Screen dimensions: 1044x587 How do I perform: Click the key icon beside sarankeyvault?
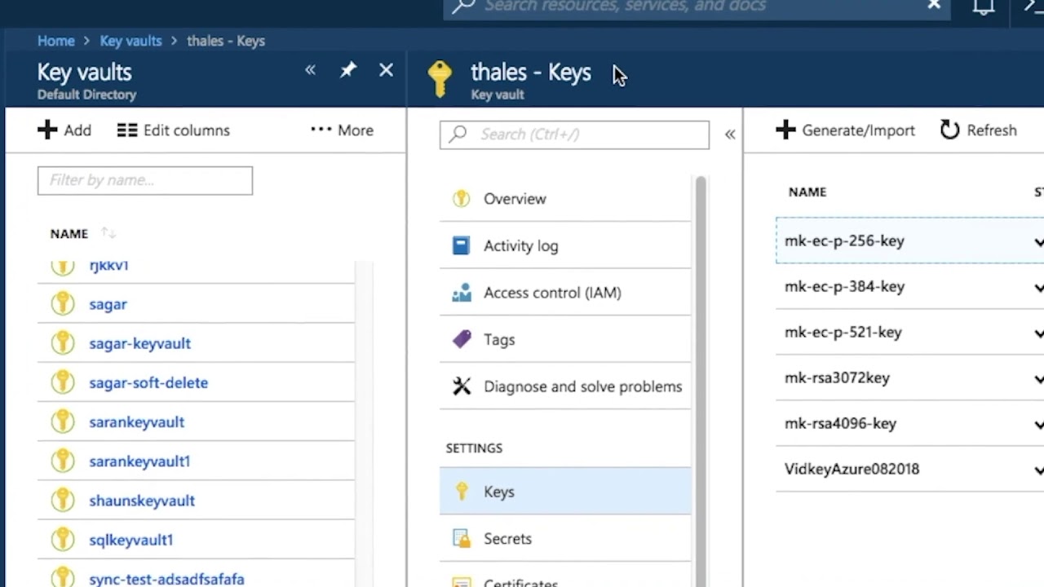63,421
